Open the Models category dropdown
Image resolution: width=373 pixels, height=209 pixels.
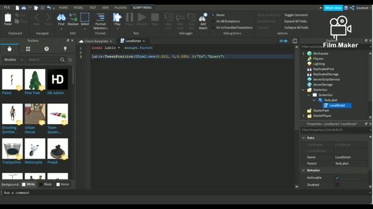(x=13, y=60)
